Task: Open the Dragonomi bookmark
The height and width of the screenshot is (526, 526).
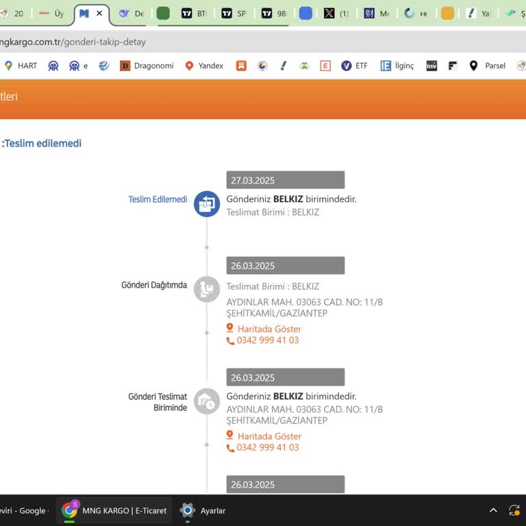Action: tap(147, 66)
